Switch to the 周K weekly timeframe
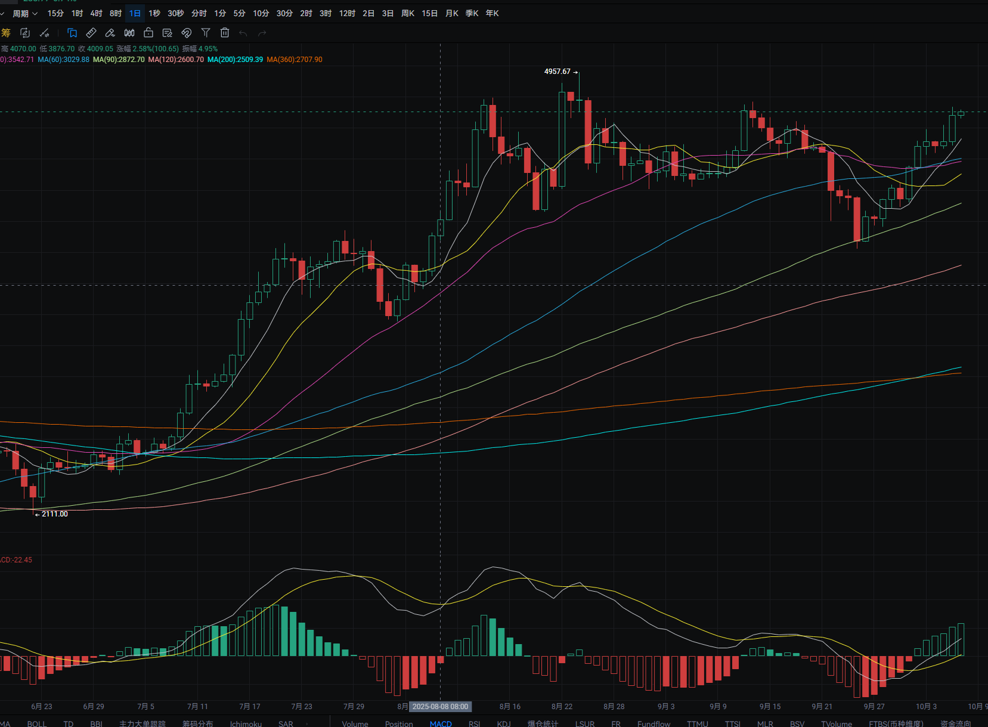Viewport: 988px width, 727px height. point(408,13)
